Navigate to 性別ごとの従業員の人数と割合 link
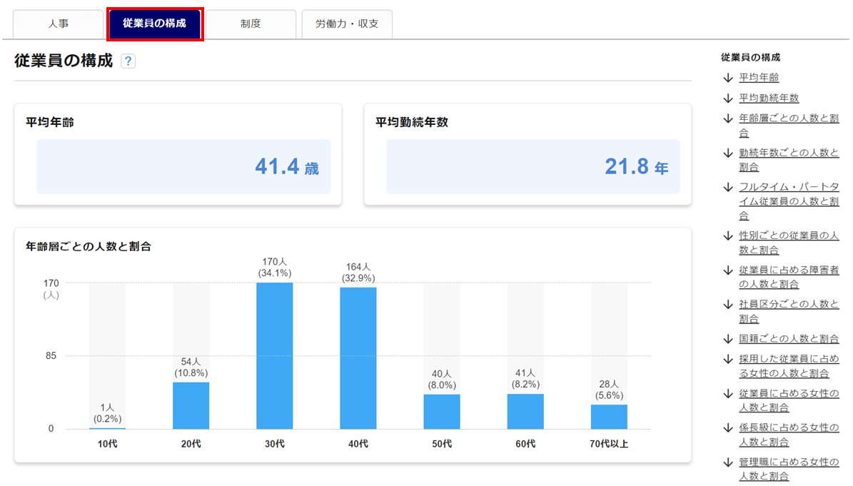Viewport: 853px width, 486px height. tap(789, 243)
